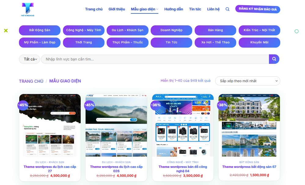Open Theme wordpress bất động sản 67 link

pos(249,167)
